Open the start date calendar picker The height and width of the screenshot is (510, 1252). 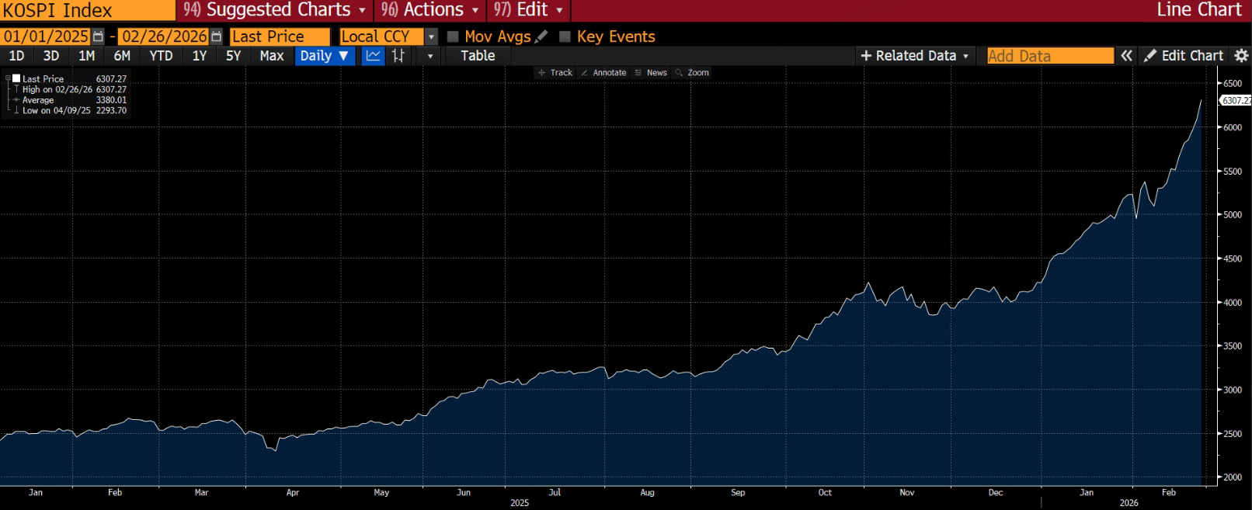[98, 36]
